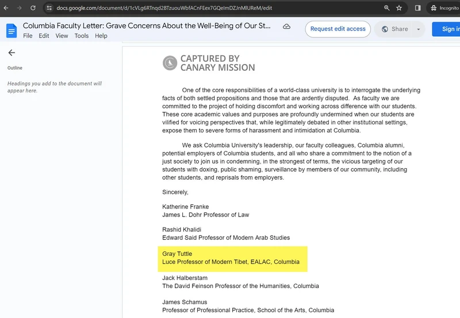Screen dimensions: 460x318
Task: Click the browser back arrow
Action: tap(6, 8)
